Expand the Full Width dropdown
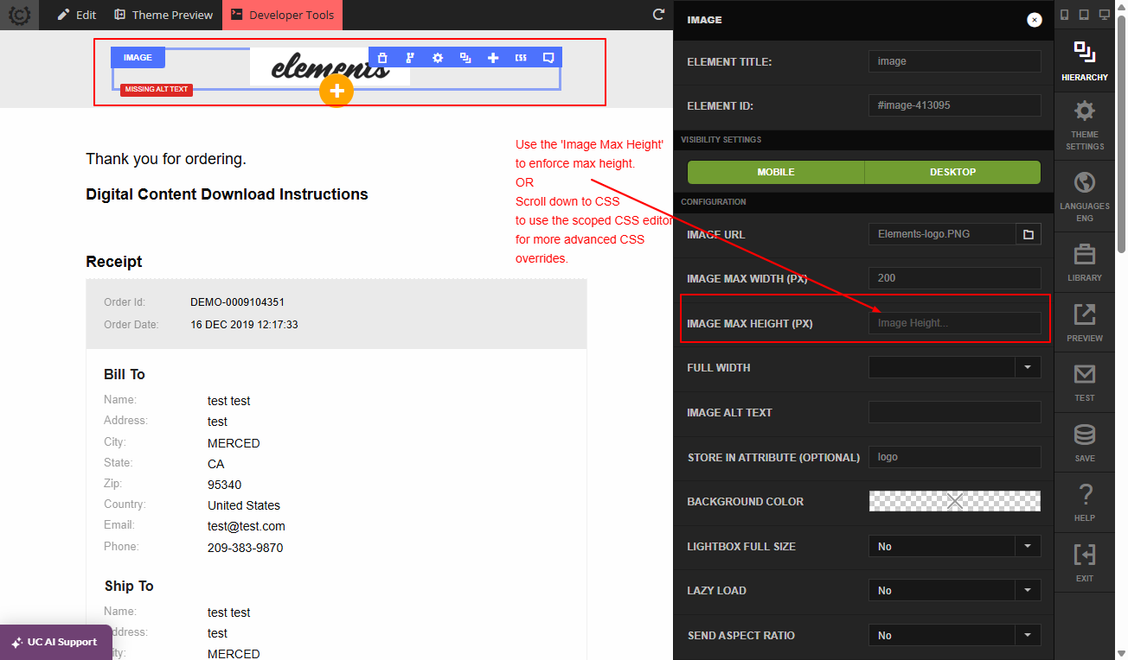Viewport: 1128px width, 660px height. [x=954, y=367]
